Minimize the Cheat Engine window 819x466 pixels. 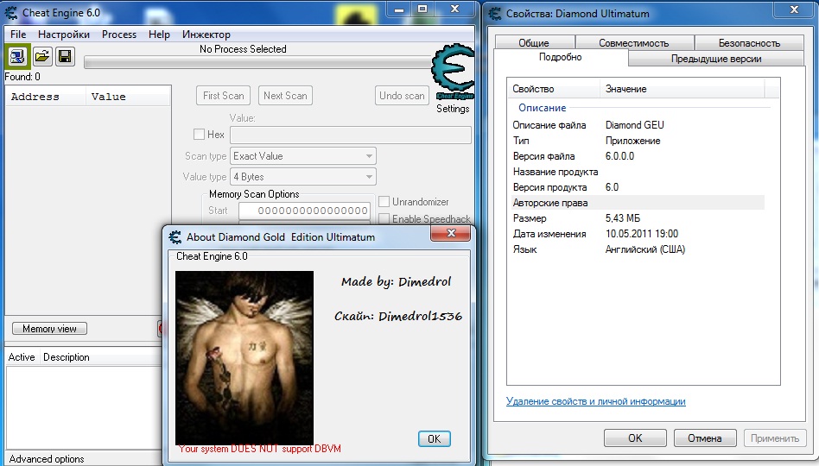point(399,9)
